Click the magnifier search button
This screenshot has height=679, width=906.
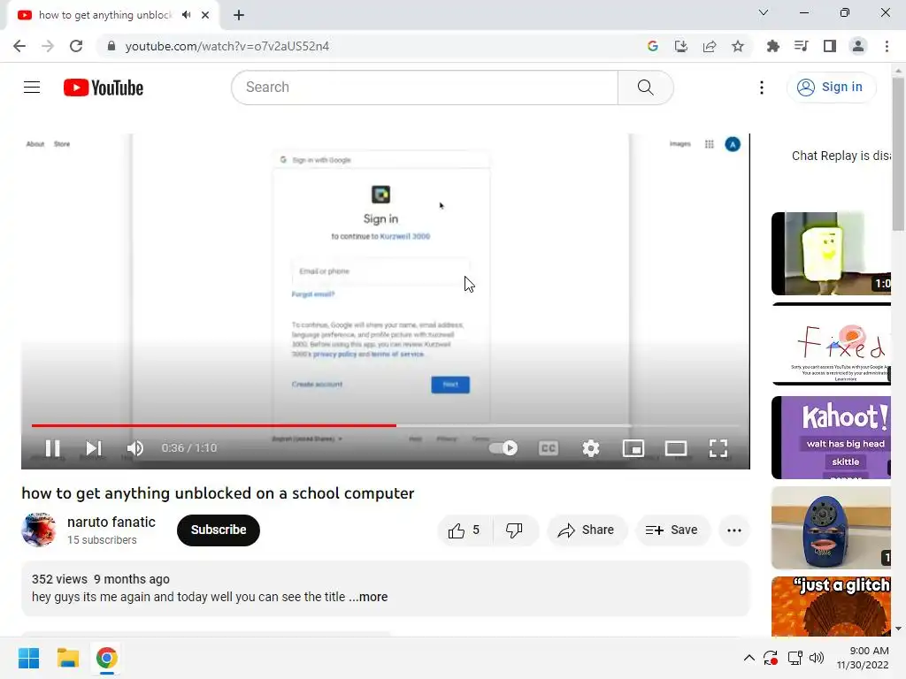[645, 88]
